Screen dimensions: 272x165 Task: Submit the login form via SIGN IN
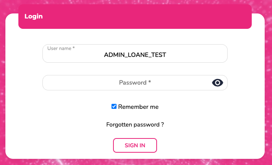(135, 145)
